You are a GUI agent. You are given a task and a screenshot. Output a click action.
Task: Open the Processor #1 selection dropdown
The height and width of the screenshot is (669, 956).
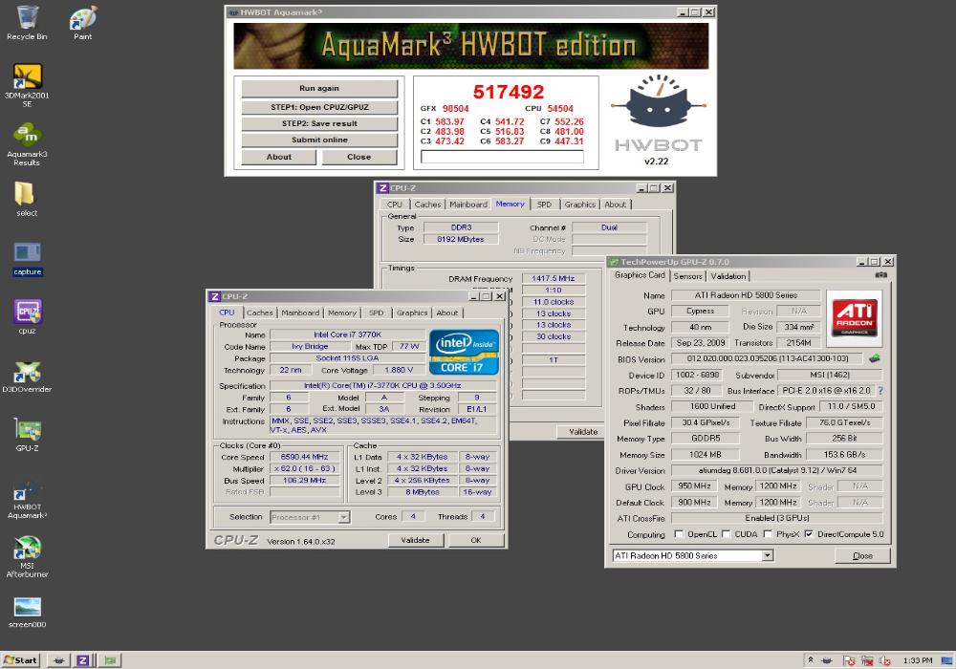tap(343, 517)
